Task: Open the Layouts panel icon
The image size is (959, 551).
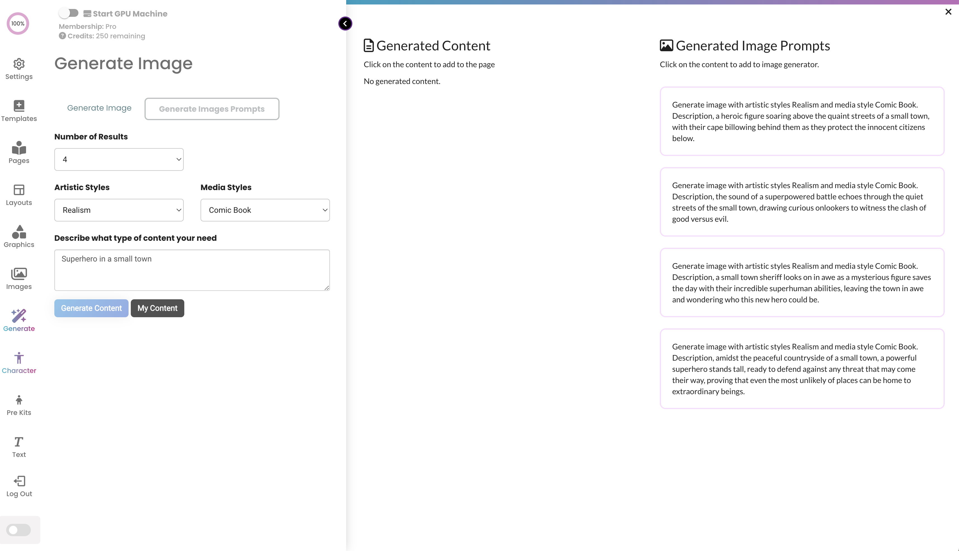Action: (19, 190)
